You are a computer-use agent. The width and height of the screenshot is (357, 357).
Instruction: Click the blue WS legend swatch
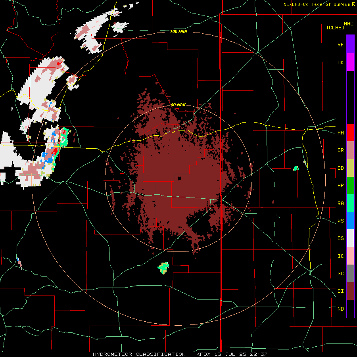[350, 221]
